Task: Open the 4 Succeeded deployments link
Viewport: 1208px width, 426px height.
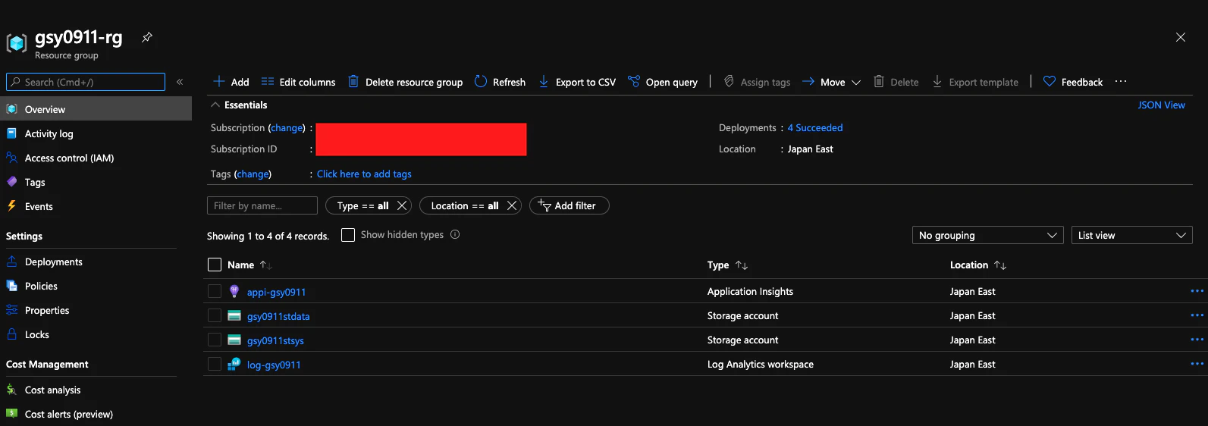Action: coord(815,127)
